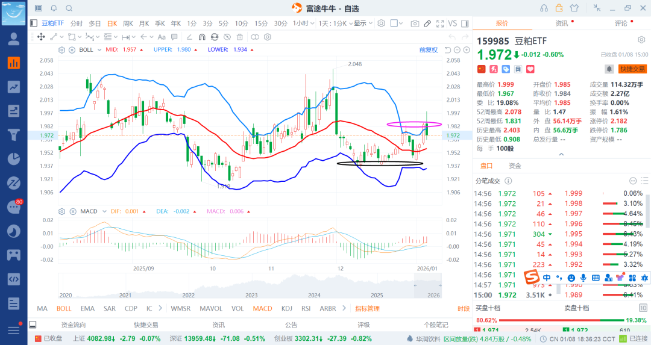
Task: Open BOLL indicator settings gear
Action: pyautogui.click(x=61, y=50)
